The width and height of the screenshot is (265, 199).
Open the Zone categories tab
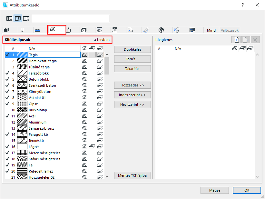130,30
